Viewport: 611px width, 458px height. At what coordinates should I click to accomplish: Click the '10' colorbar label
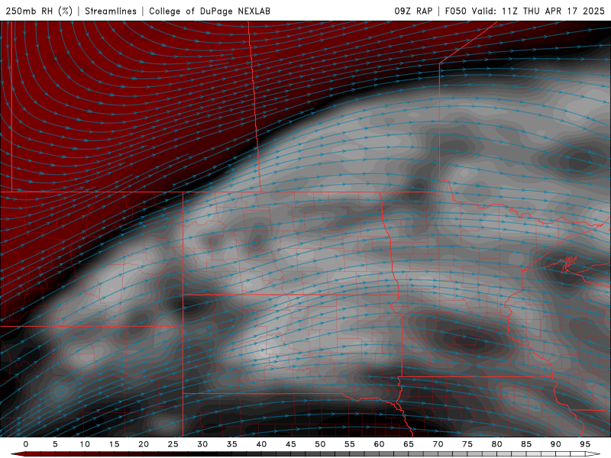85,444
